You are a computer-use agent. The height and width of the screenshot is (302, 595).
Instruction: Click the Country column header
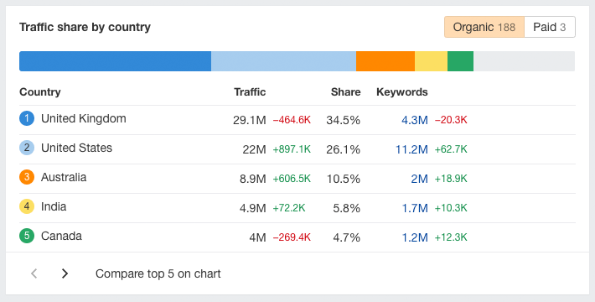pyautogui.click(x=40, y=92)
